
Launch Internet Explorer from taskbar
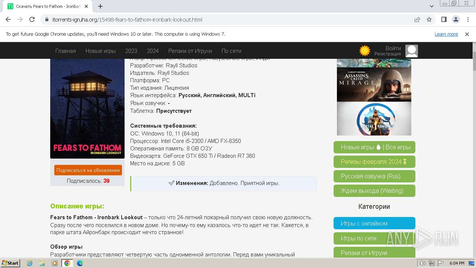click(x=30, y=263)
